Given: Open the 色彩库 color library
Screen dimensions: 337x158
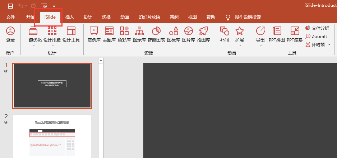Looking at the screenshot, I should pyautogui.click(x=124, y=34).
